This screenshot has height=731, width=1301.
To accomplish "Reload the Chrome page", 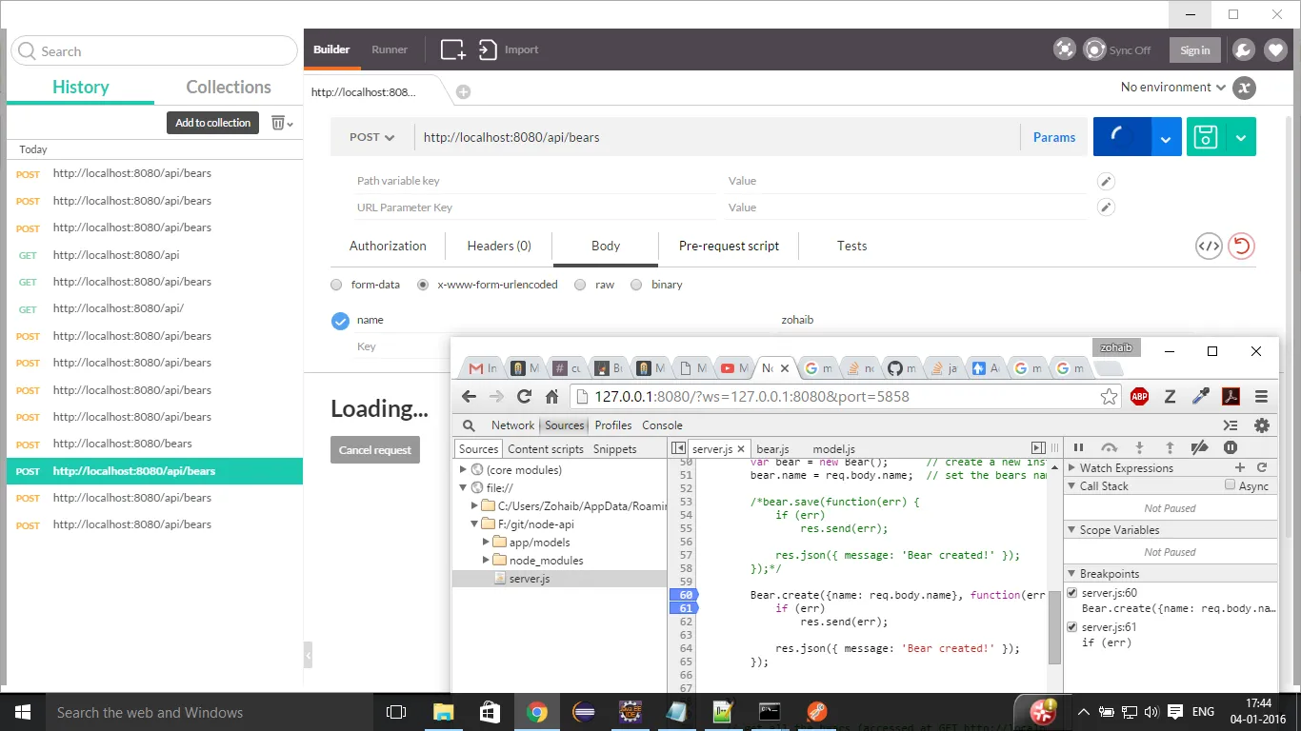I will [524, 397].
